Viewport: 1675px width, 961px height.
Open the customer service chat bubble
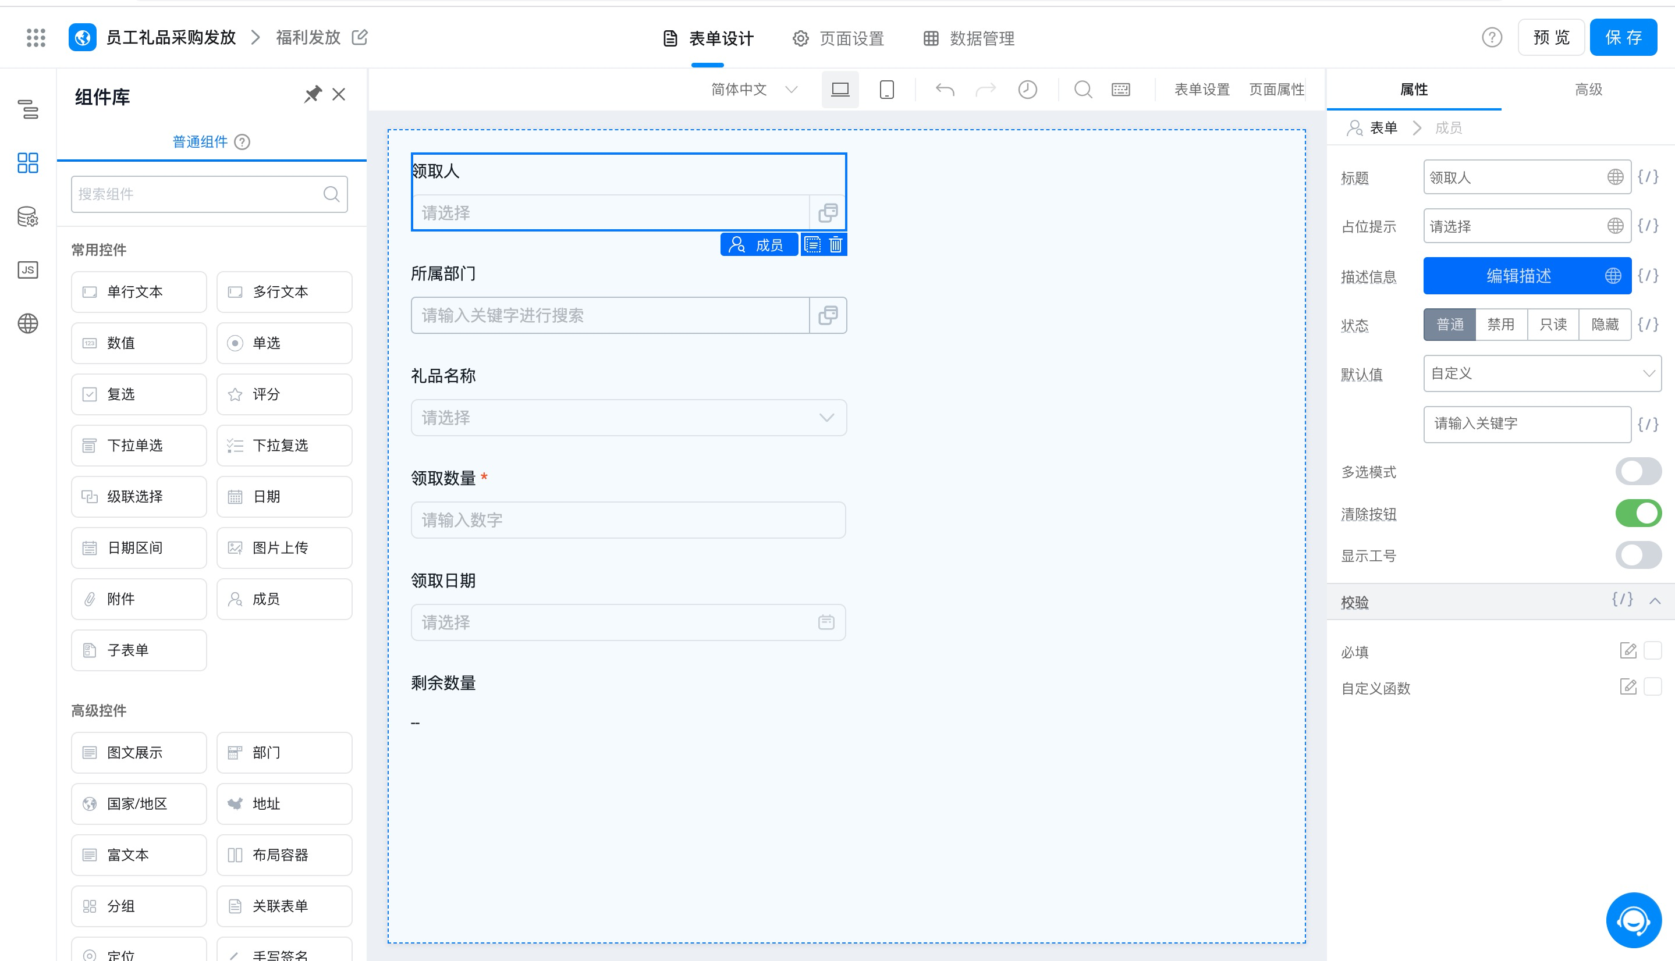1634,920
